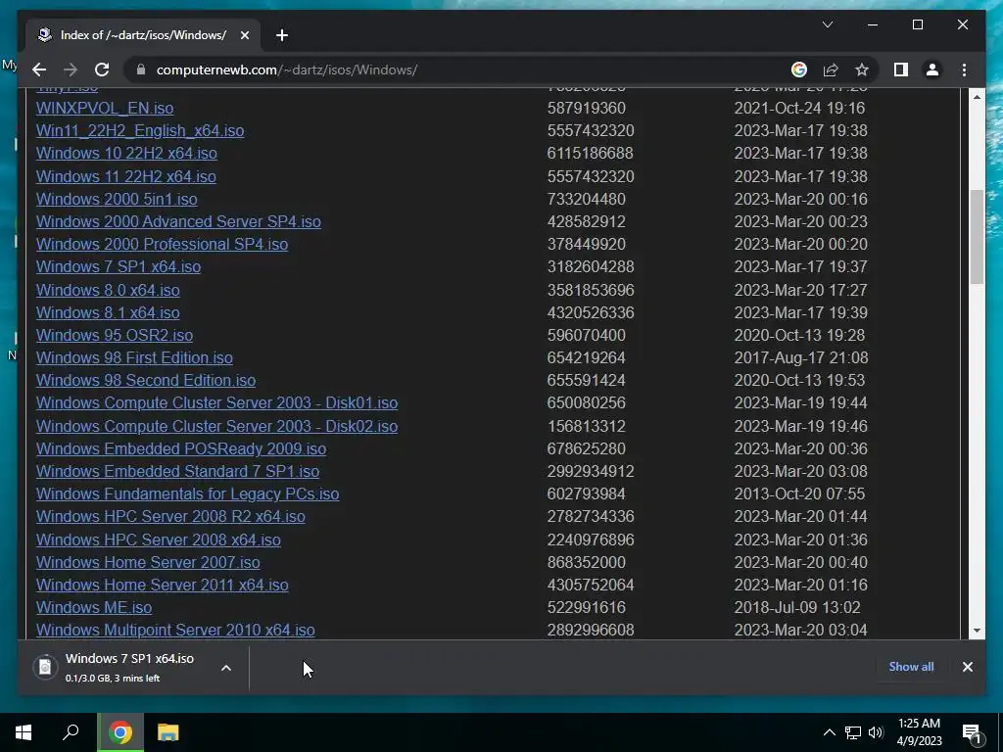The image size is (1003, 752).
Task: Close the downloads bar
Action: 967,666
